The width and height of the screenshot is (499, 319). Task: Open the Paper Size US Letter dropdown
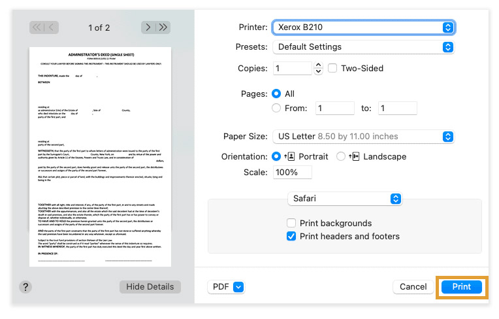(363, 137)
